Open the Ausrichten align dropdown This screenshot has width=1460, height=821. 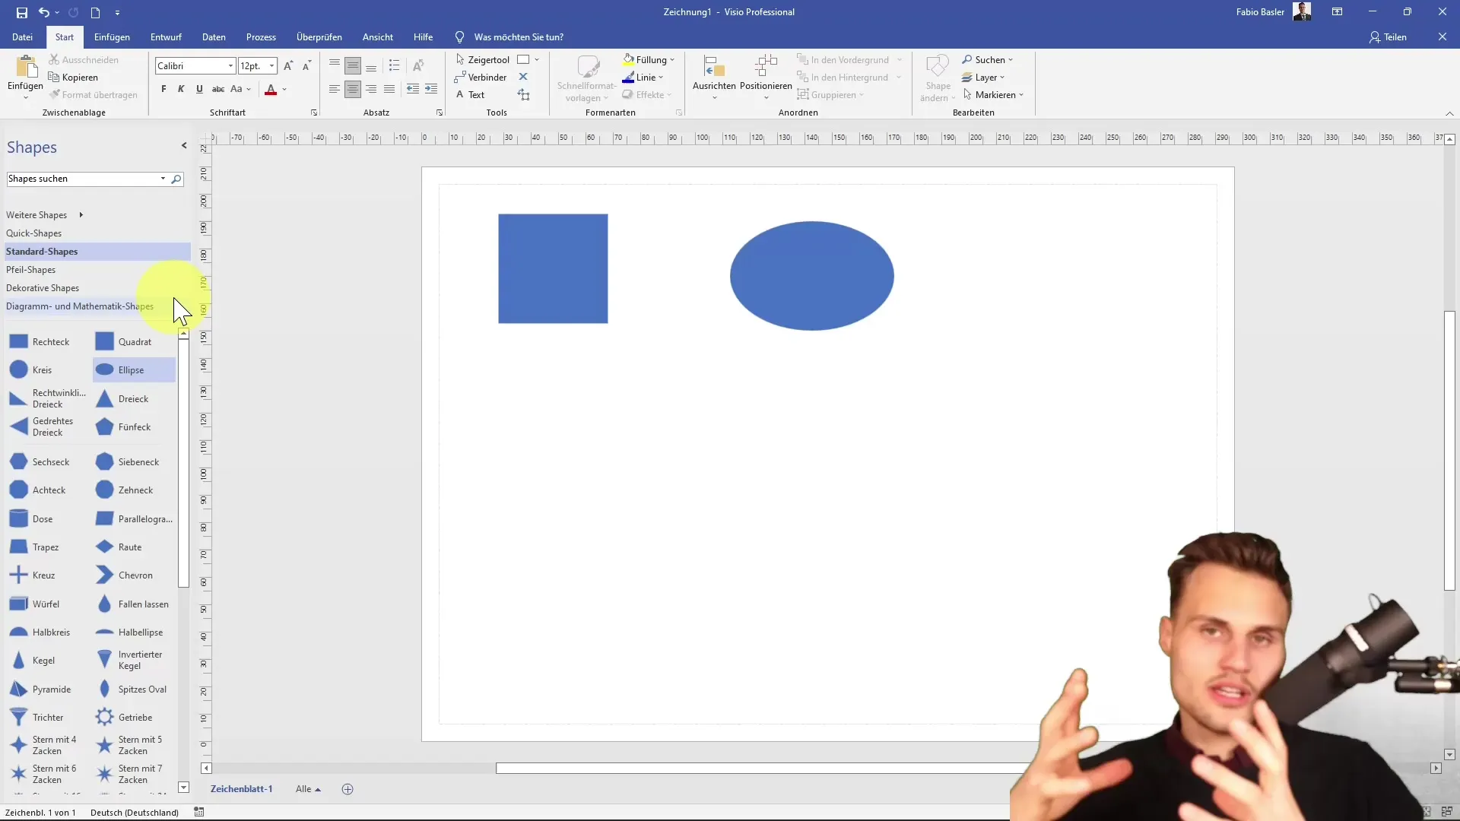[714, 77]
